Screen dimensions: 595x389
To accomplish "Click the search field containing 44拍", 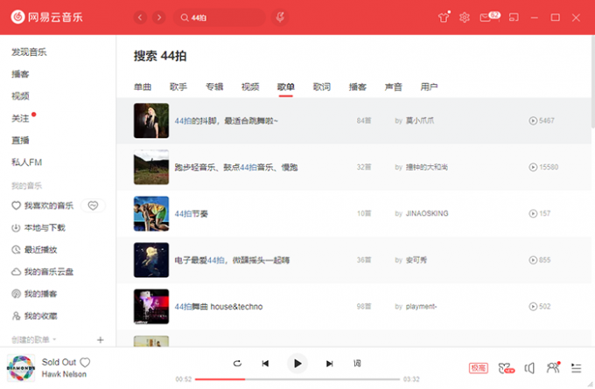I will click(x=220, y=17).
